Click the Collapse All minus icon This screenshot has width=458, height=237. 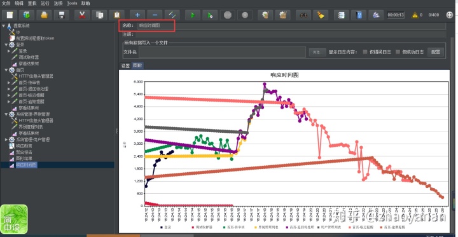[155, 15]
